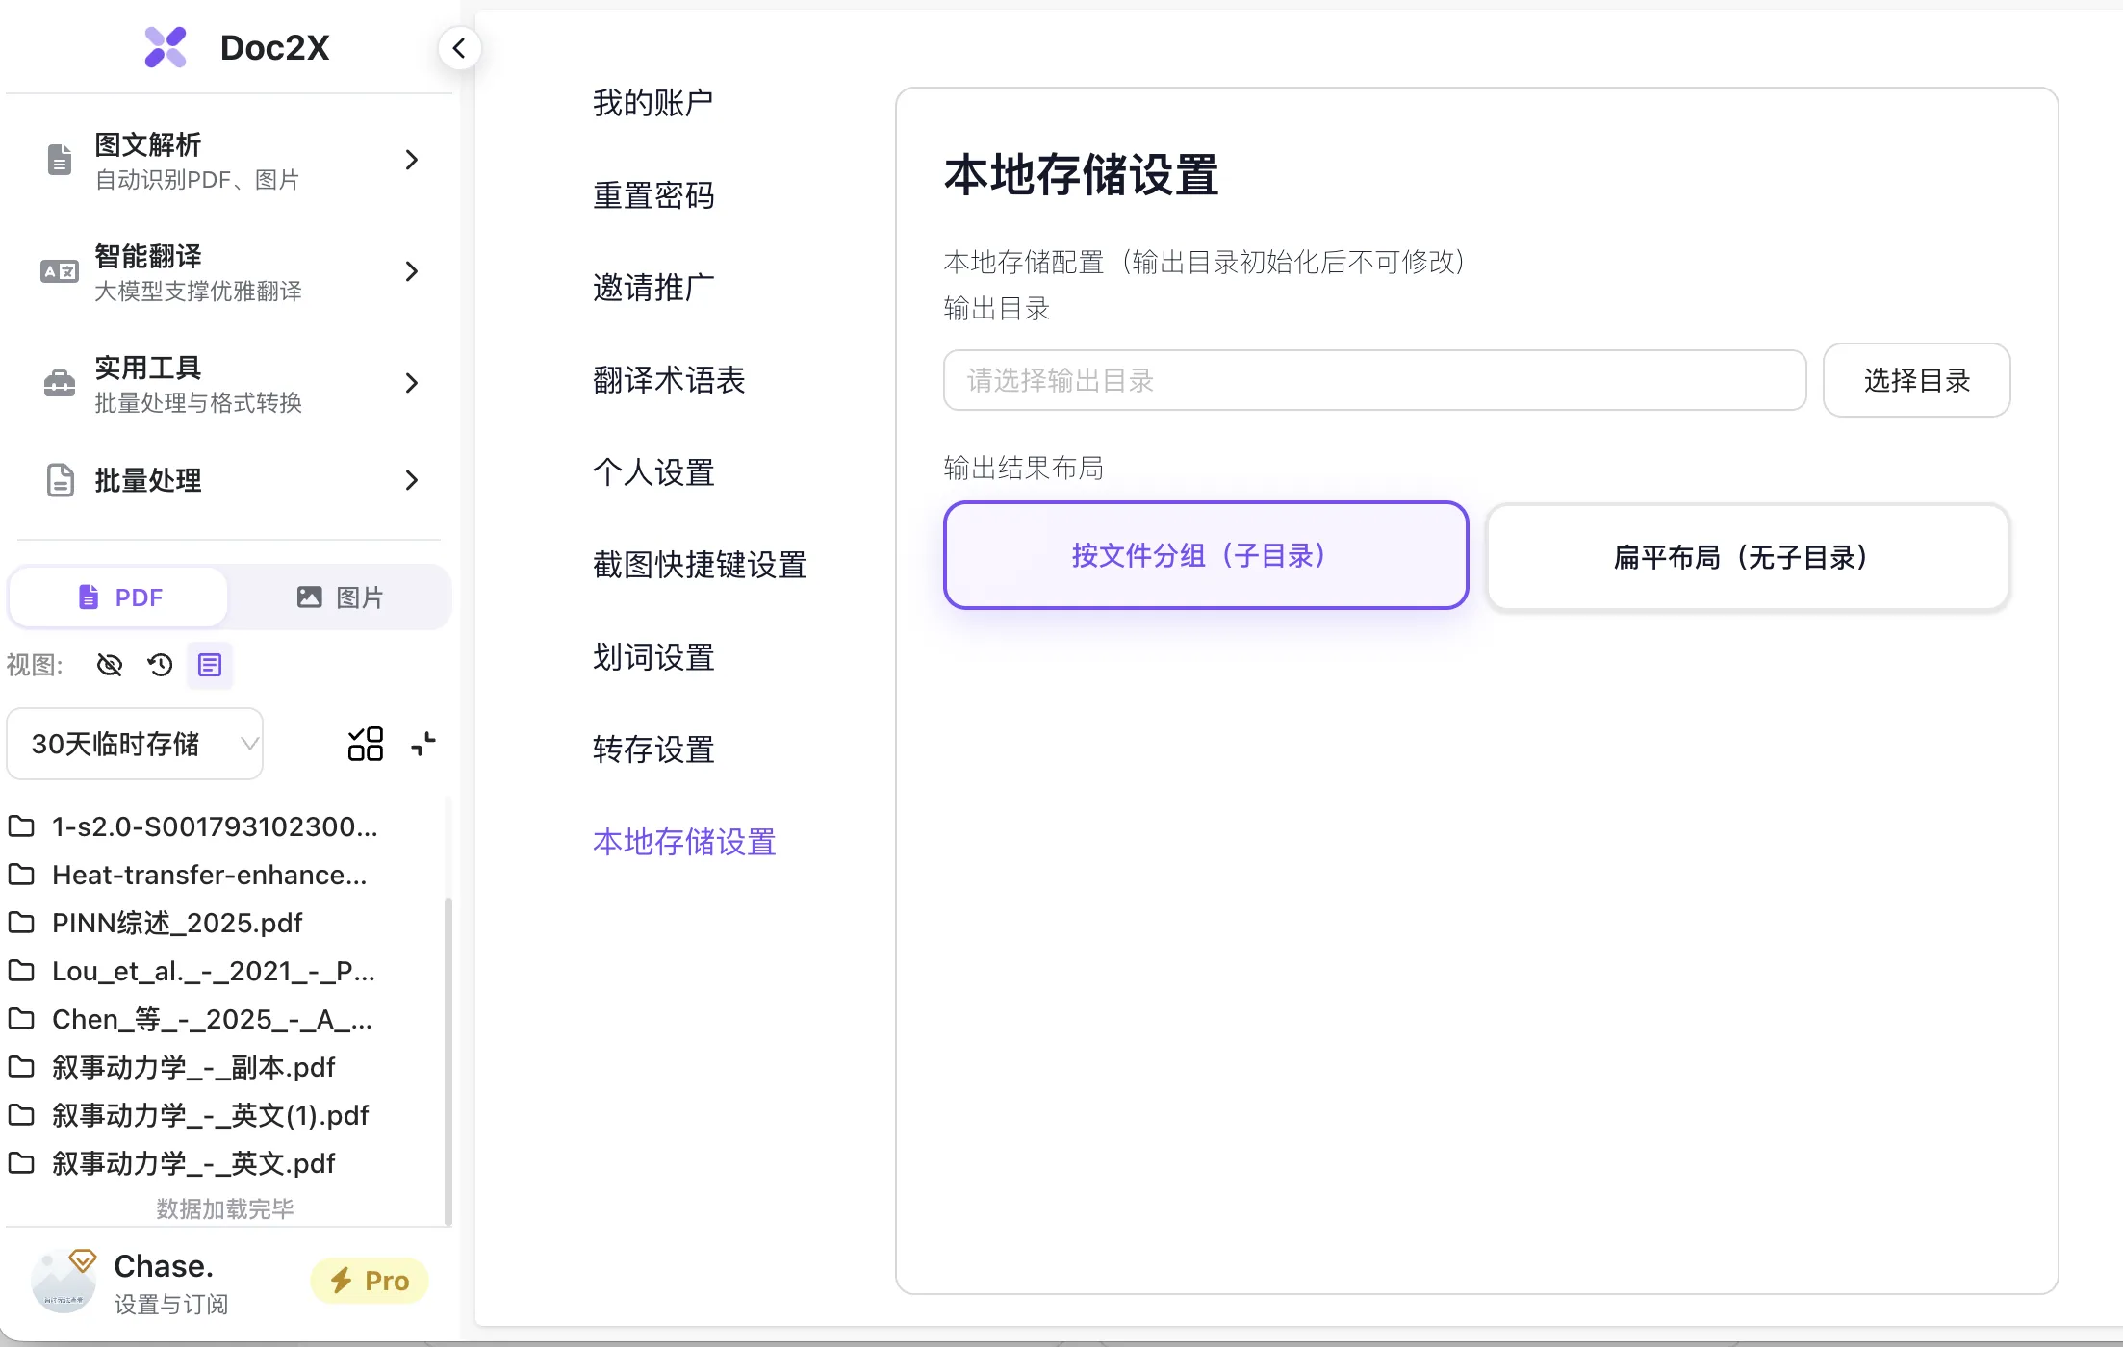Toggle the hidden-files eye view icon
Viewport: 2123px width, 1347px height.
point(110,665)
